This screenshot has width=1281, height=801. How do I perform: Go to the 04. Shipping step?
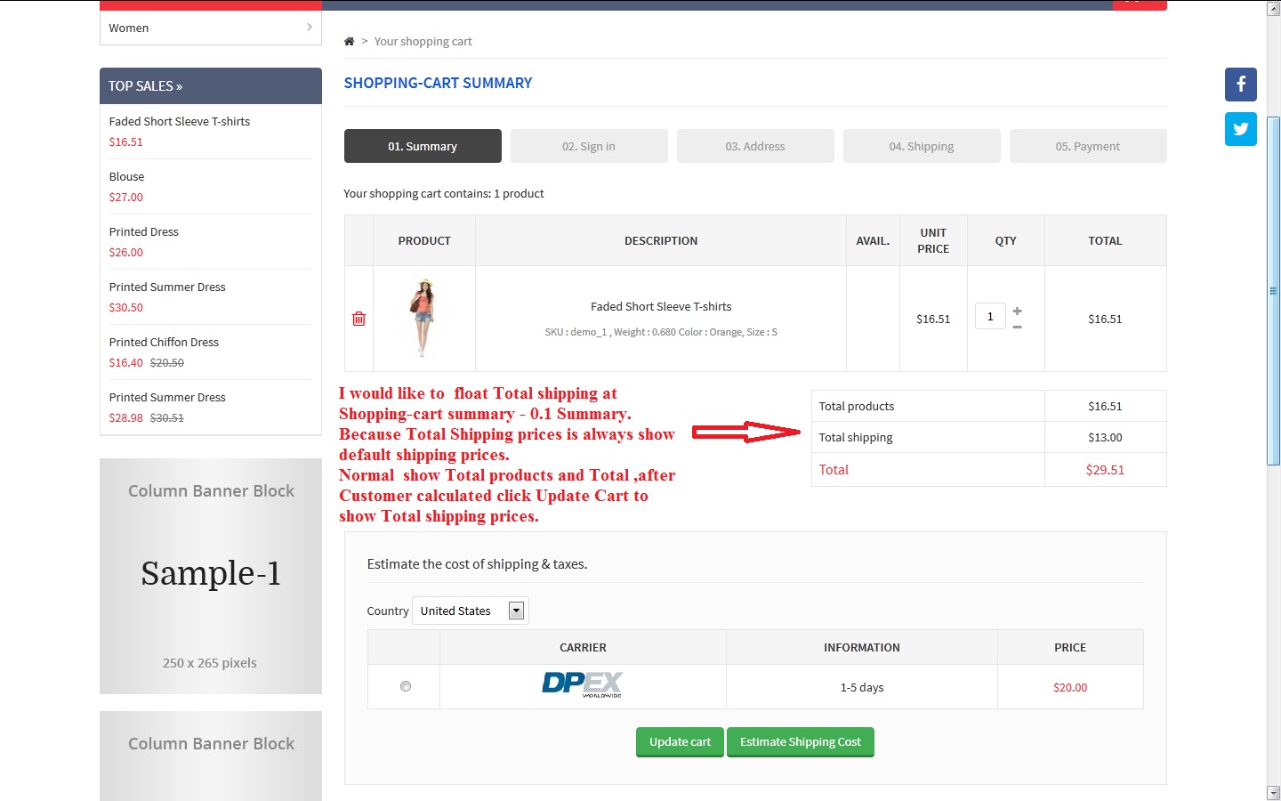pos(922,146)
